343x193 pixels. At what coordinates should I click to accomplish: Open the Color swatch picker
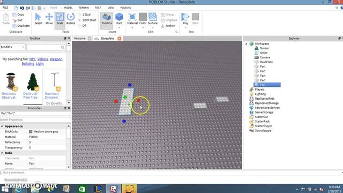pos(143,19)
